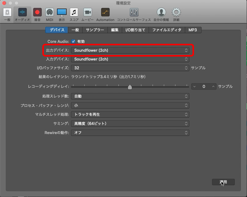The height and width of the screenshot is (197, 247).
Task: Decrease recording delay with down chevron
Action: [x=195, y=86]
